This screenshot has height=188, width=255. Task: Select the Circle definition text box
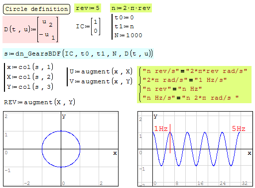point(36,9)
